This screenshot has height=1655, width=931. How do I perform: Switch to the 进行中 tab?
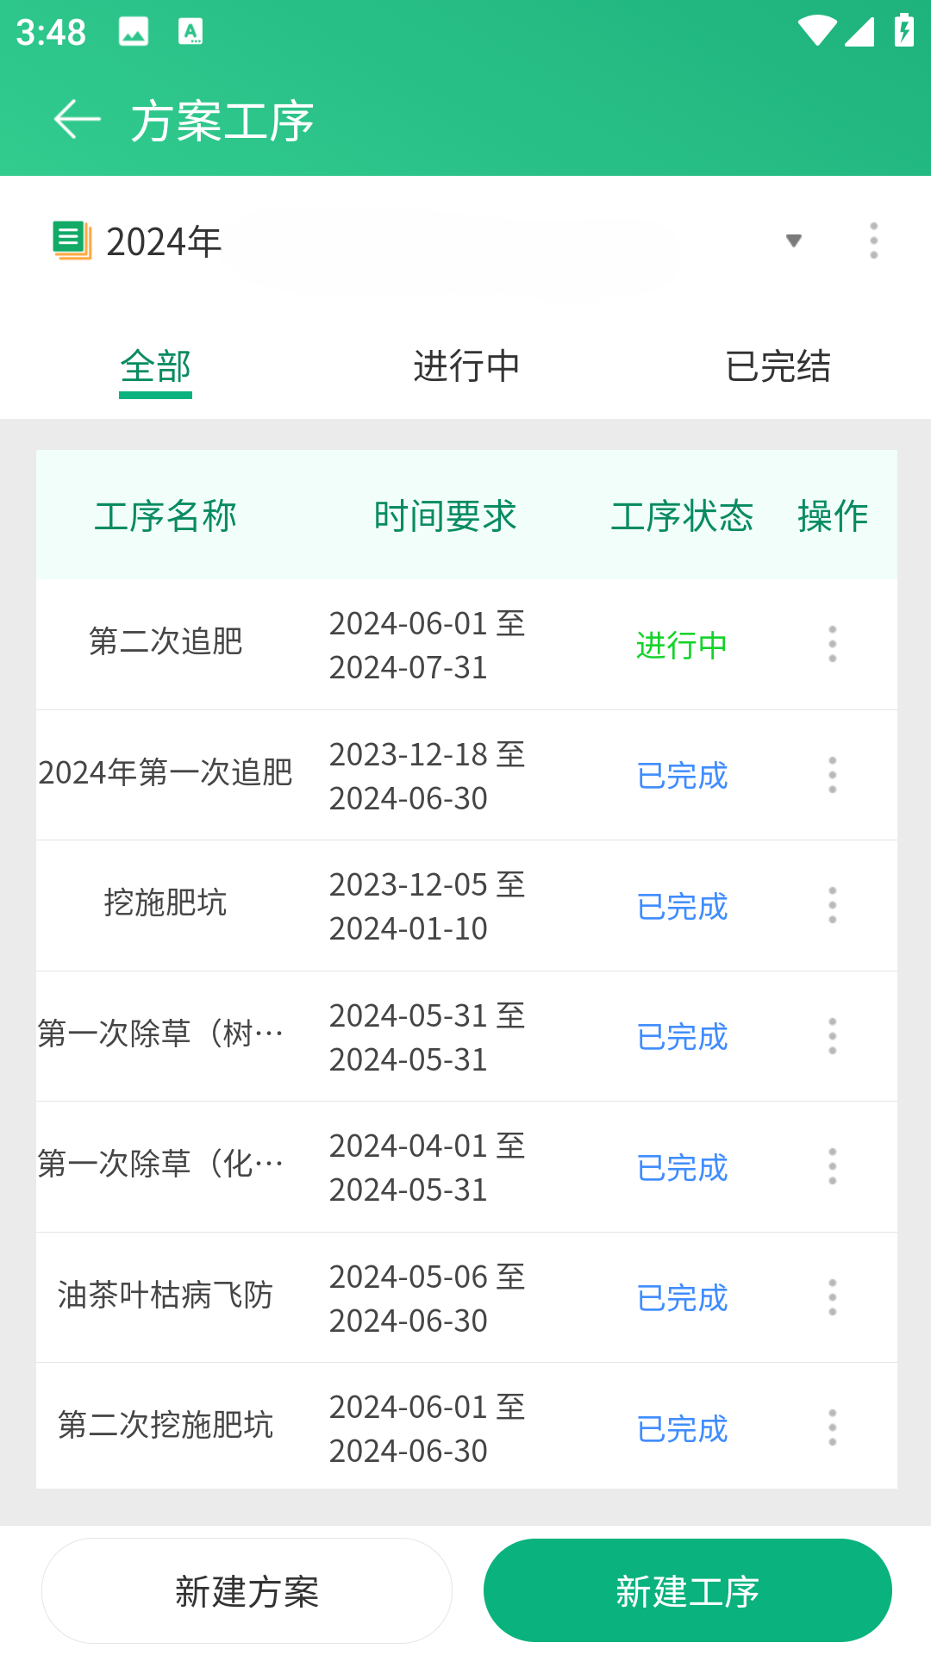coord(466,367)
